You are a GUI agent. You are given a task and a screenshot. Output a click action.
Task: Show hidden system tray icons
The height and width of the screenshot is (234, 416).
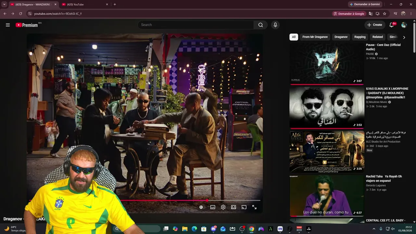[374, 229]
